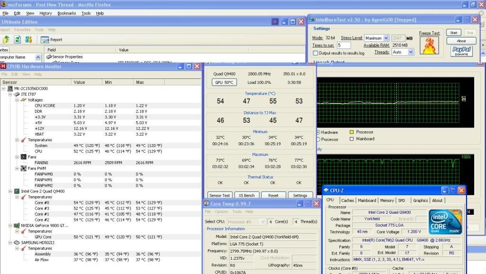The image size is (486, 274).
Task: Open the SPD tab in CPU-Z
Action: (402, 201)
